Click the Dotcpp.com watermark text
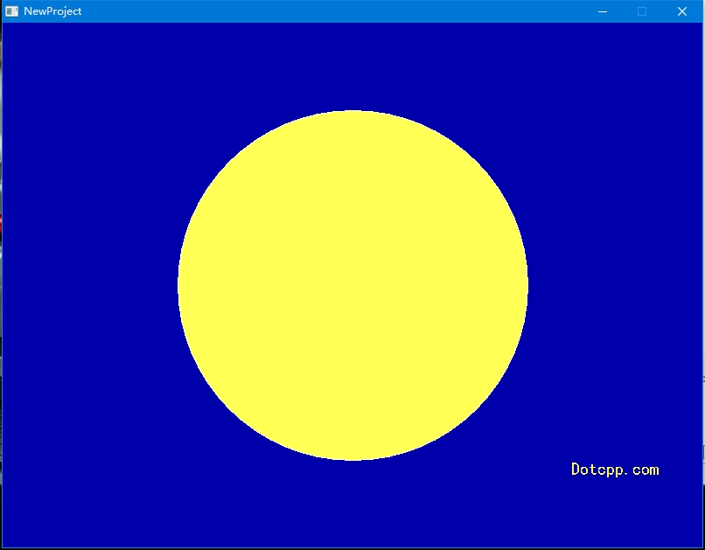705x550 pixels. coord(614,470)
